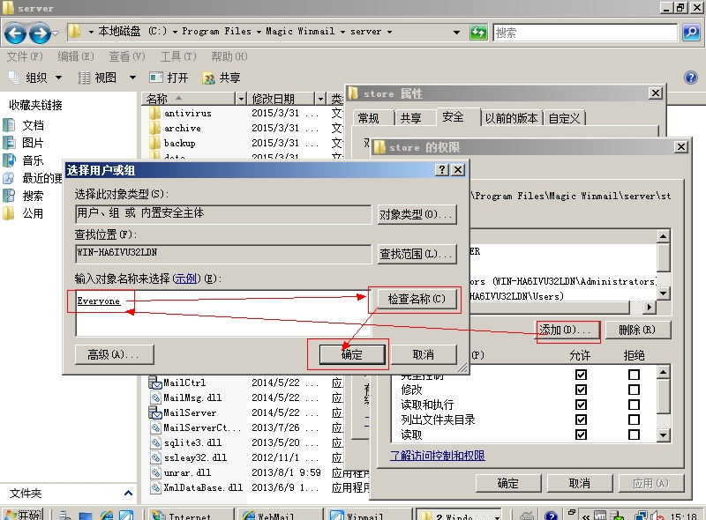Screen dimensions: 706x520
Task: Switch to Winmail taskbar window
Action: [369, 515]
